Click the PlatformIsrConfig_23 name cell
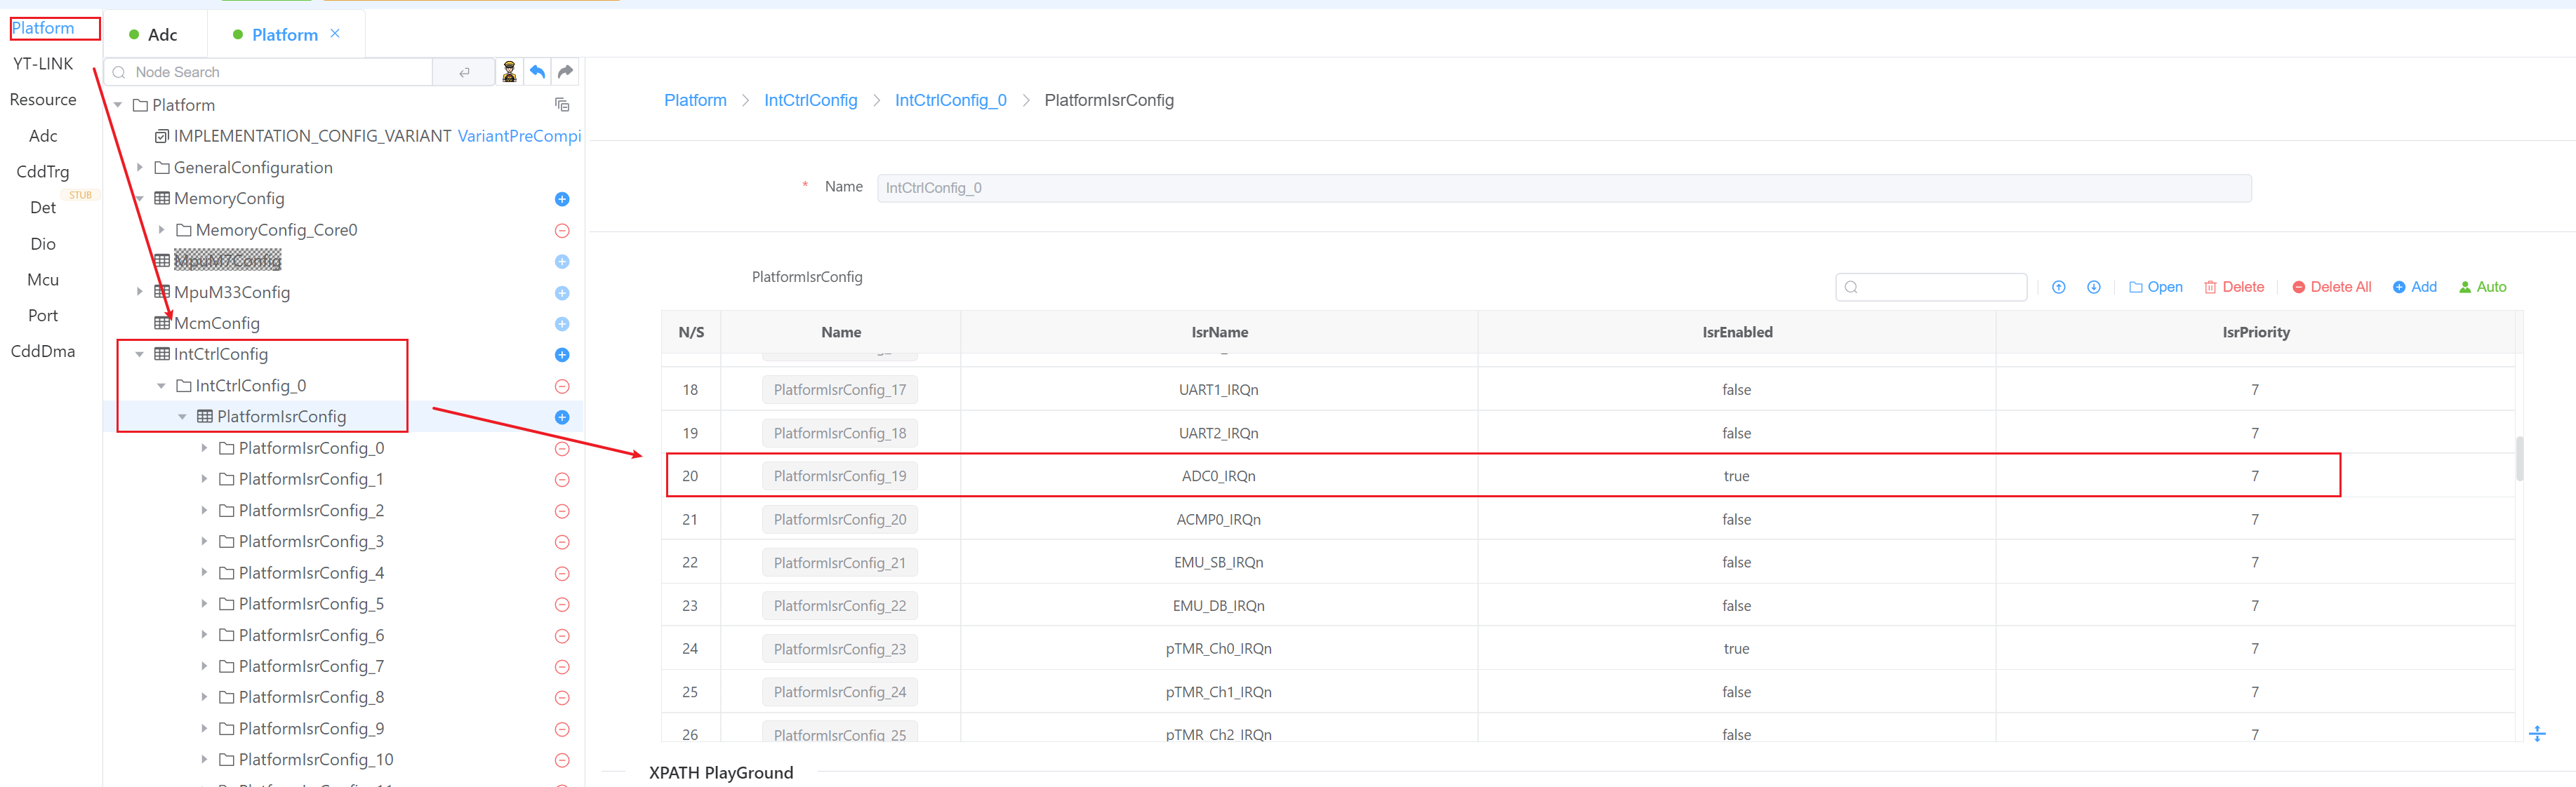This screenshot has width=2576, height=787. coord(840,650)
